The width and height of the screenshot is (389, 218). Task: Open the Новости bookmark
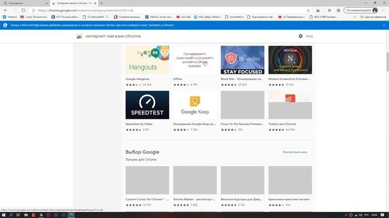[x=10, y=17]
